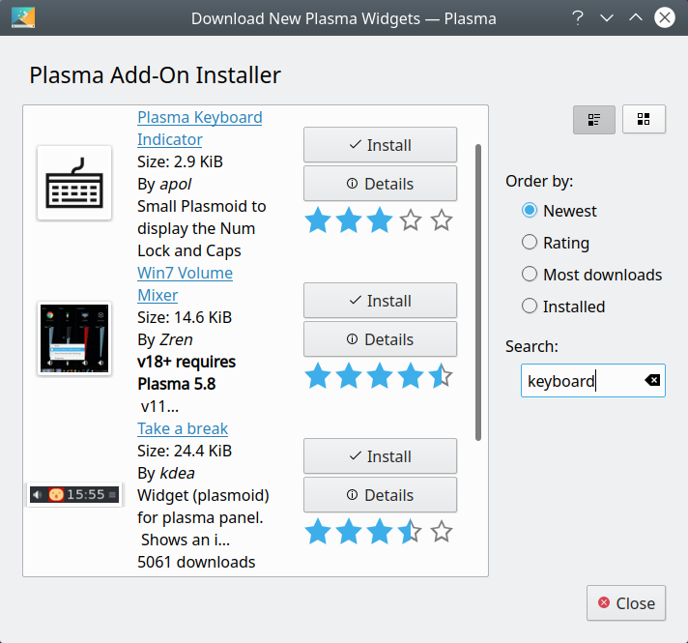Image resolution: width=688 pixels, height=643 pixels.
Task: Order widgets by Rating
Action: click(x=530, y=243)
